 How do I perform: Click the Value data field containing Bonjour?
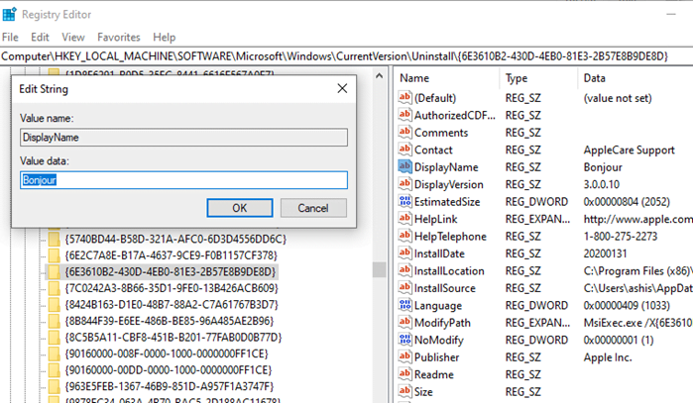click(183, 180)
